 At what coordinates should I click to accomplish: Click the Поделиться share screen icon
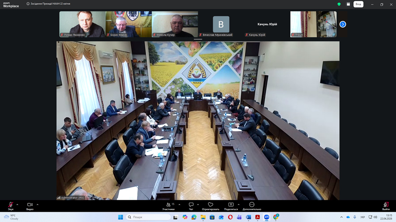click(x=231, y=205)
